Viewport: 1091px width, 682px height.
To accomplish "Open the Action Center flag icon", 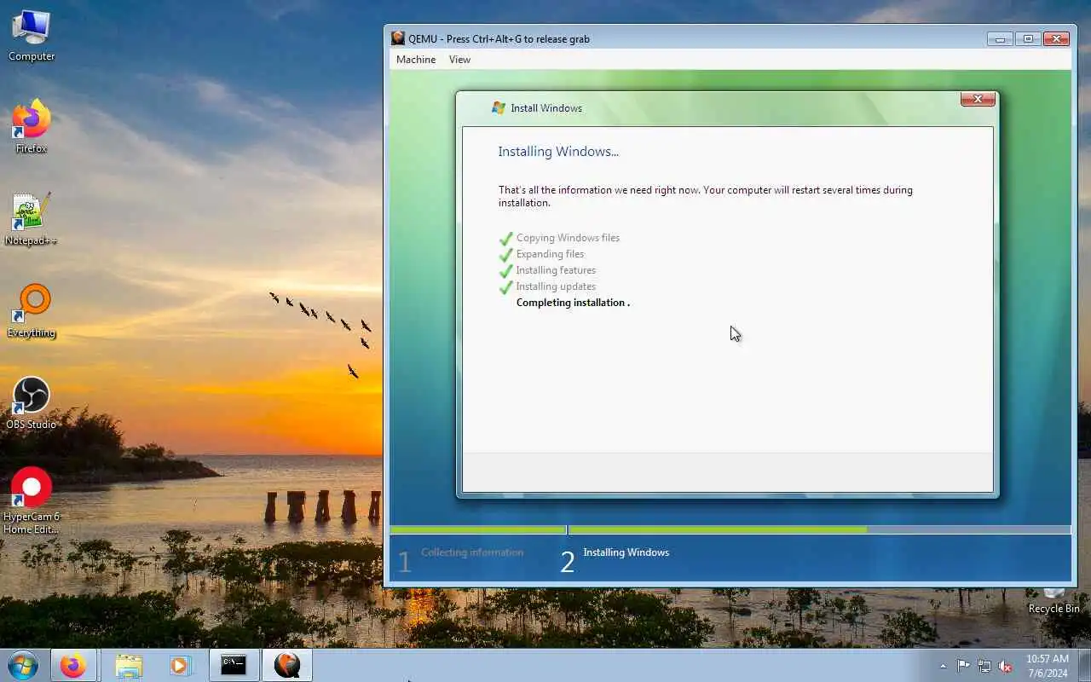I will 963,666.
